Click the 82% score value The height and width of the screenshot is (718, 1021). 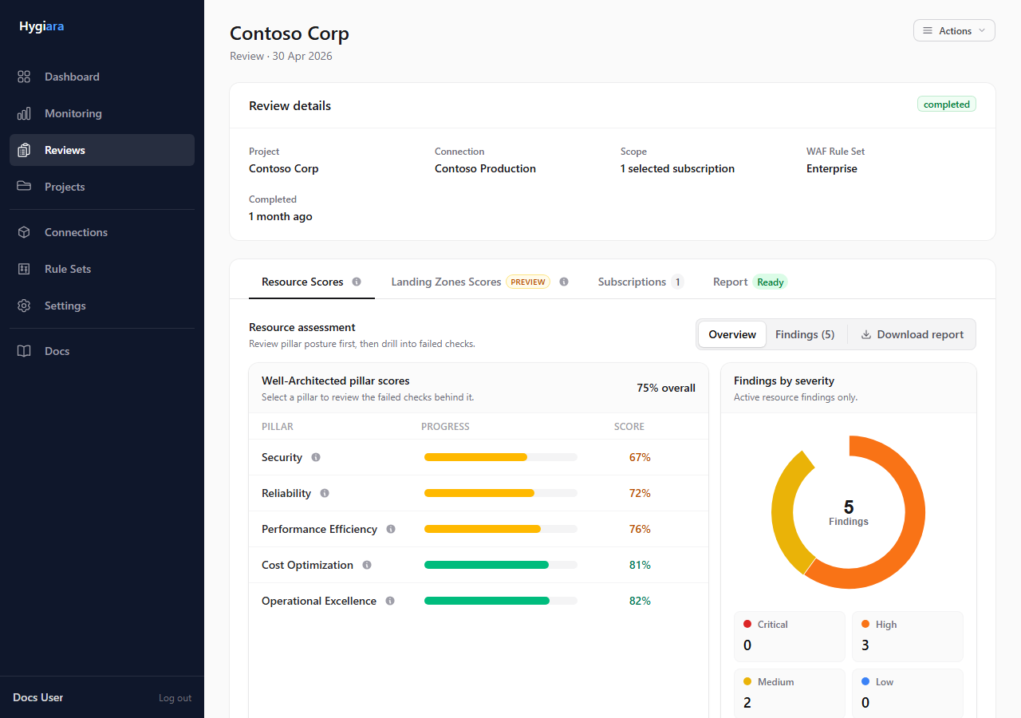(640, 601)
